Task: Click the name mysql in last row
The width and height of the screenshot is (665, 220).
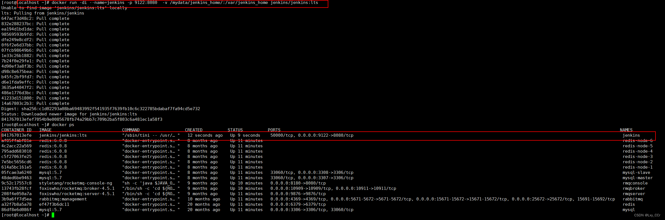Action: (x=629, y=210)
